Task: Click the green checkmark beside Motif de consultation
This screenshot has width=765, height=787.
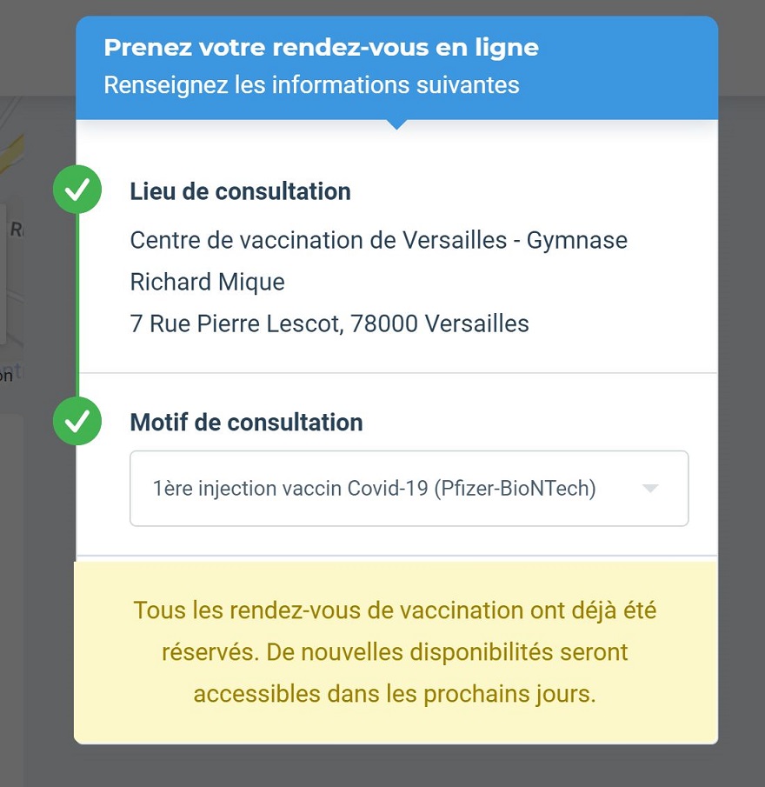Action: coord(77,421)
